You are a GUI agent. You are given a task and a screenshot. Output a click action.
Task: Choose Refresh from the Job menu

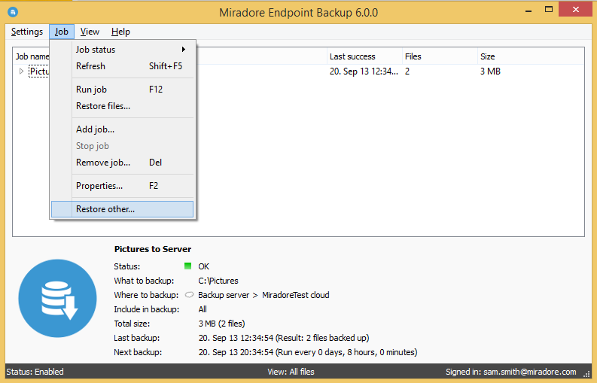[x=122, y=66]
